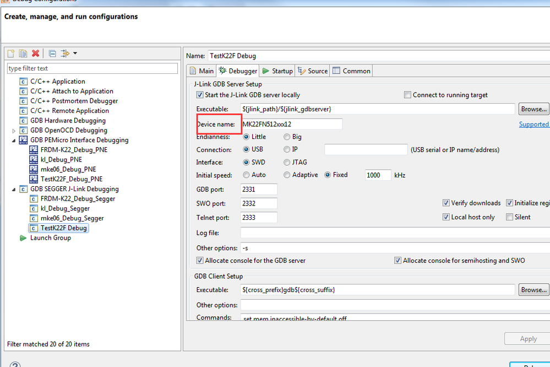Image resolution: width=550 pixels, height=367 pixels.
Task: Select GDB Hardware Debugging entry
Action: [68, 121]
